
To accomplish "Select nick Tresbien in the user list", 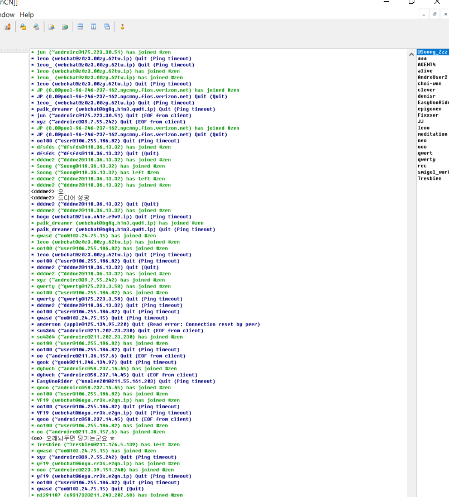I will (429, 179).
